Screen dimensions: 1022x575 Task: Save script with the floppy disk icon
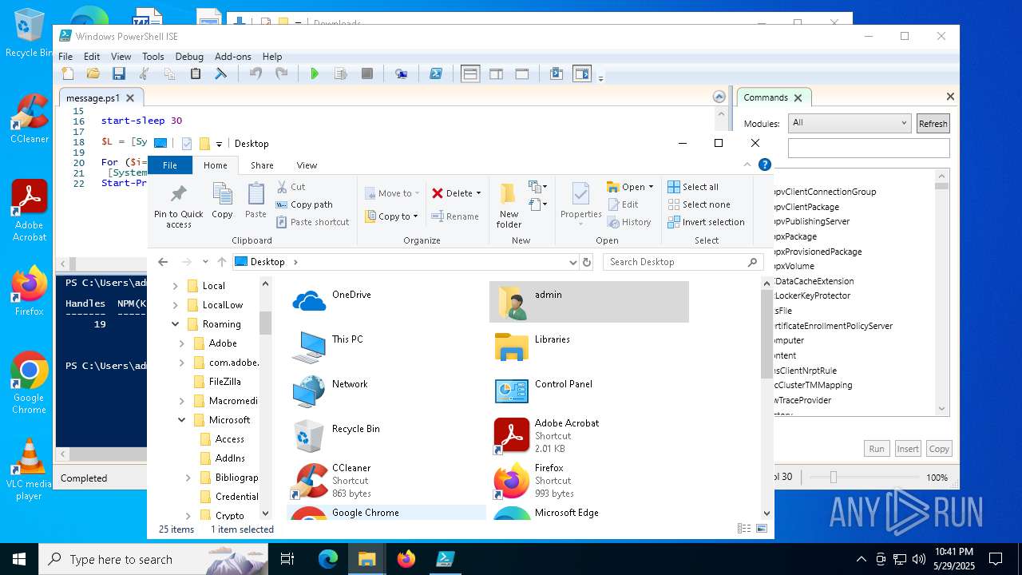coord(119,73)
